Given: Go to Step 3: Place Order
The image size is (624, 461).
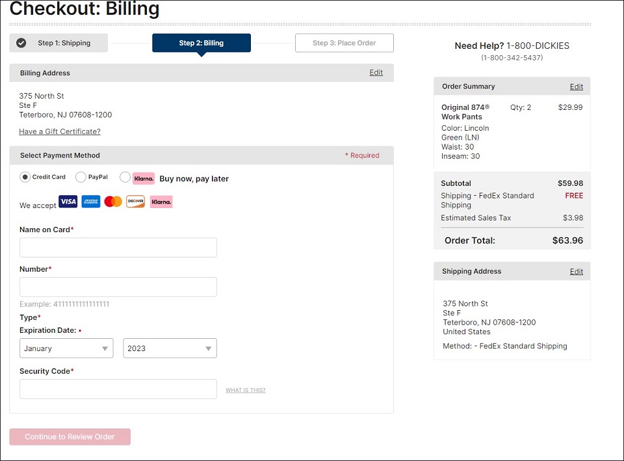Looking at the screenshot, I should [344, 43].
